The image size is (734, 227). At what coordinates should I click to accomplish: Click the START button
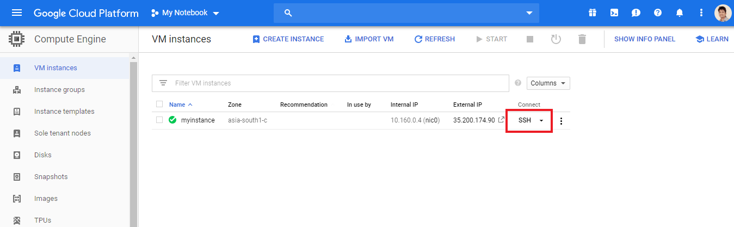click(491, 39)
